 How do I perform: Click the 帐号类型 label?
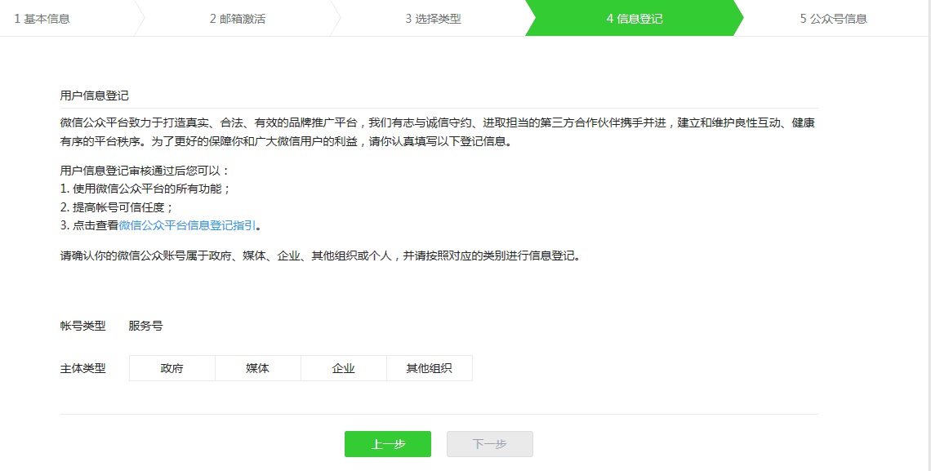coord(83,326)
